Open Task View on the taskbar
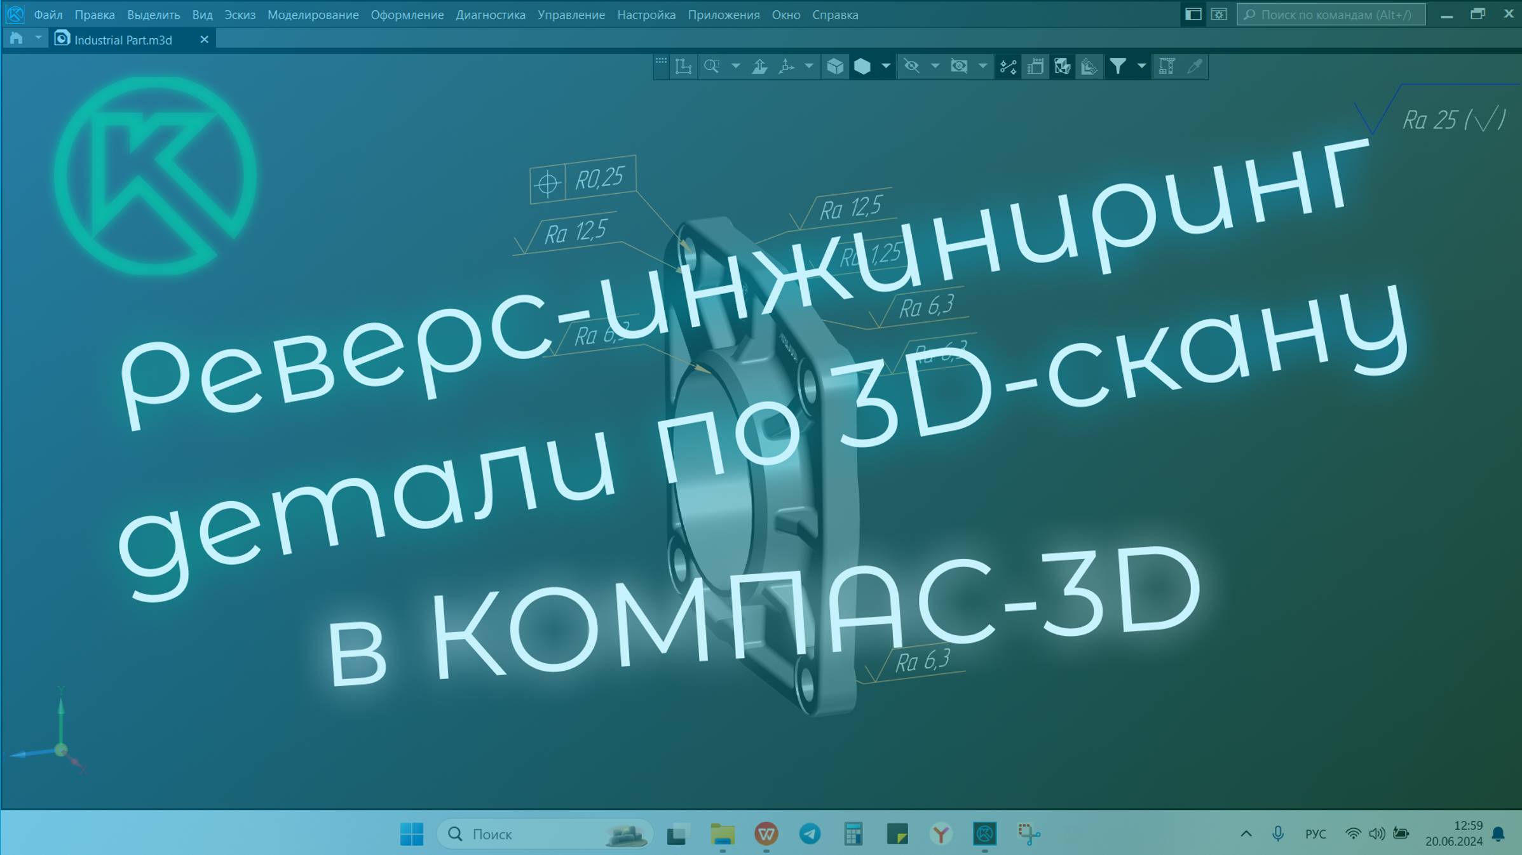This screenshot has width=1522, height=855. (678, 833)
